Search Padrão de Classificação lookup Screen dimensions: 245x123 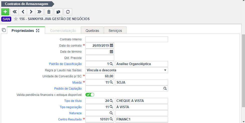pos(111,64)
